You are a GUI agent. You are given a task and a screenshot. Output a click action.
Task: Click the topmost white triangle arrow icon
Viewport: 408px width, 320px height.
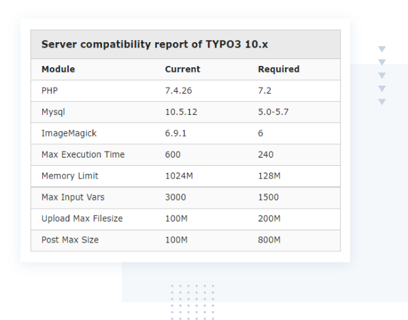pyautogui.click(x=382, y=50)
